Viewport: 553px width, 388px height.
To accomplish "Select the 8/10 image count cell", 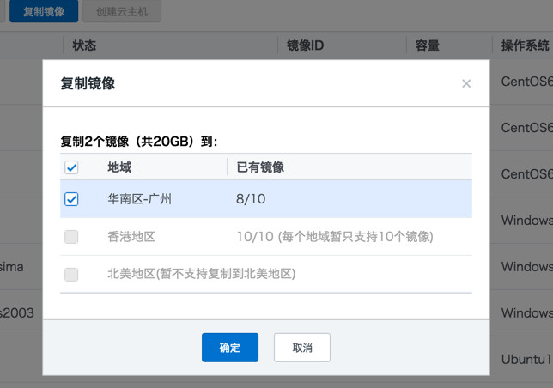I will pyautogui.click(x=251, y=199).
